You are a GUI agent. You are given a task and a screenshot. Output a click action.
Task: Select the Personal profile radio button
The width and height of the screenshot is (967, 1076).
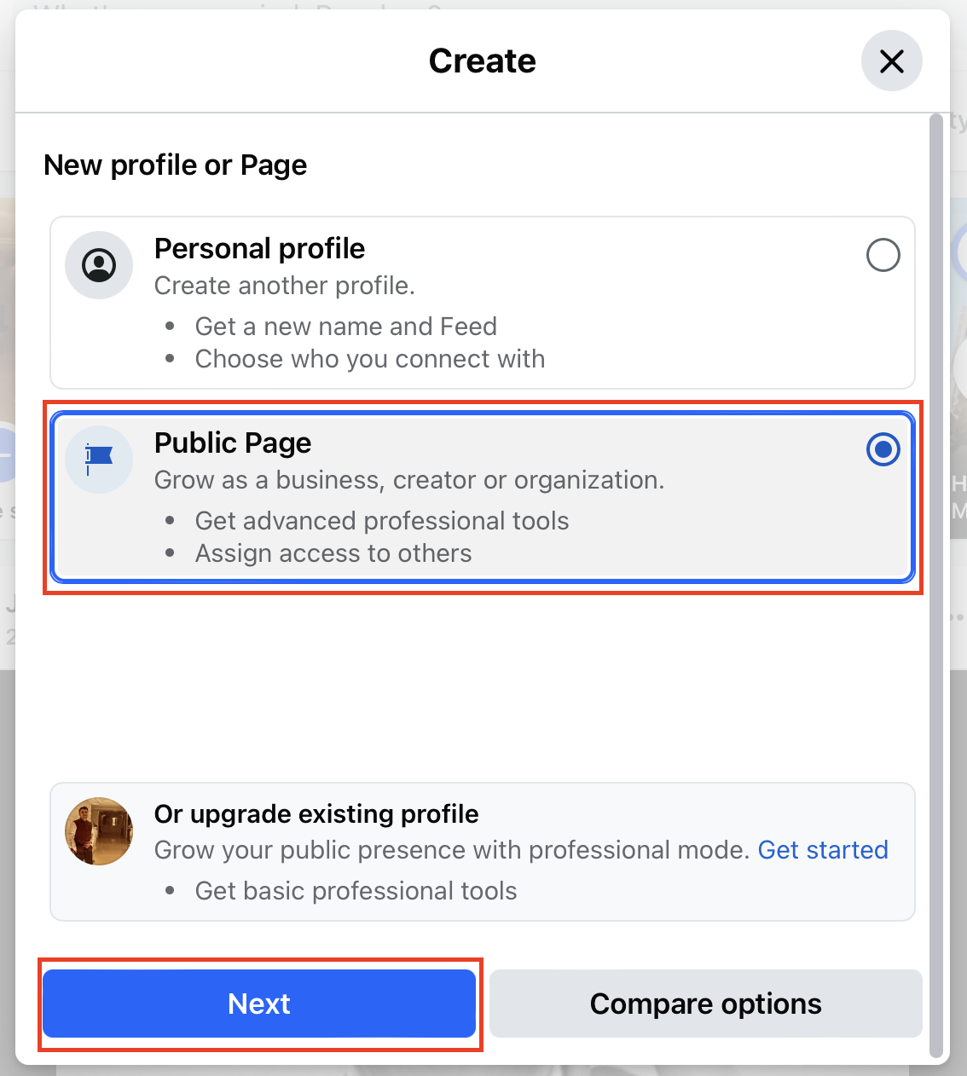point(883,255)
